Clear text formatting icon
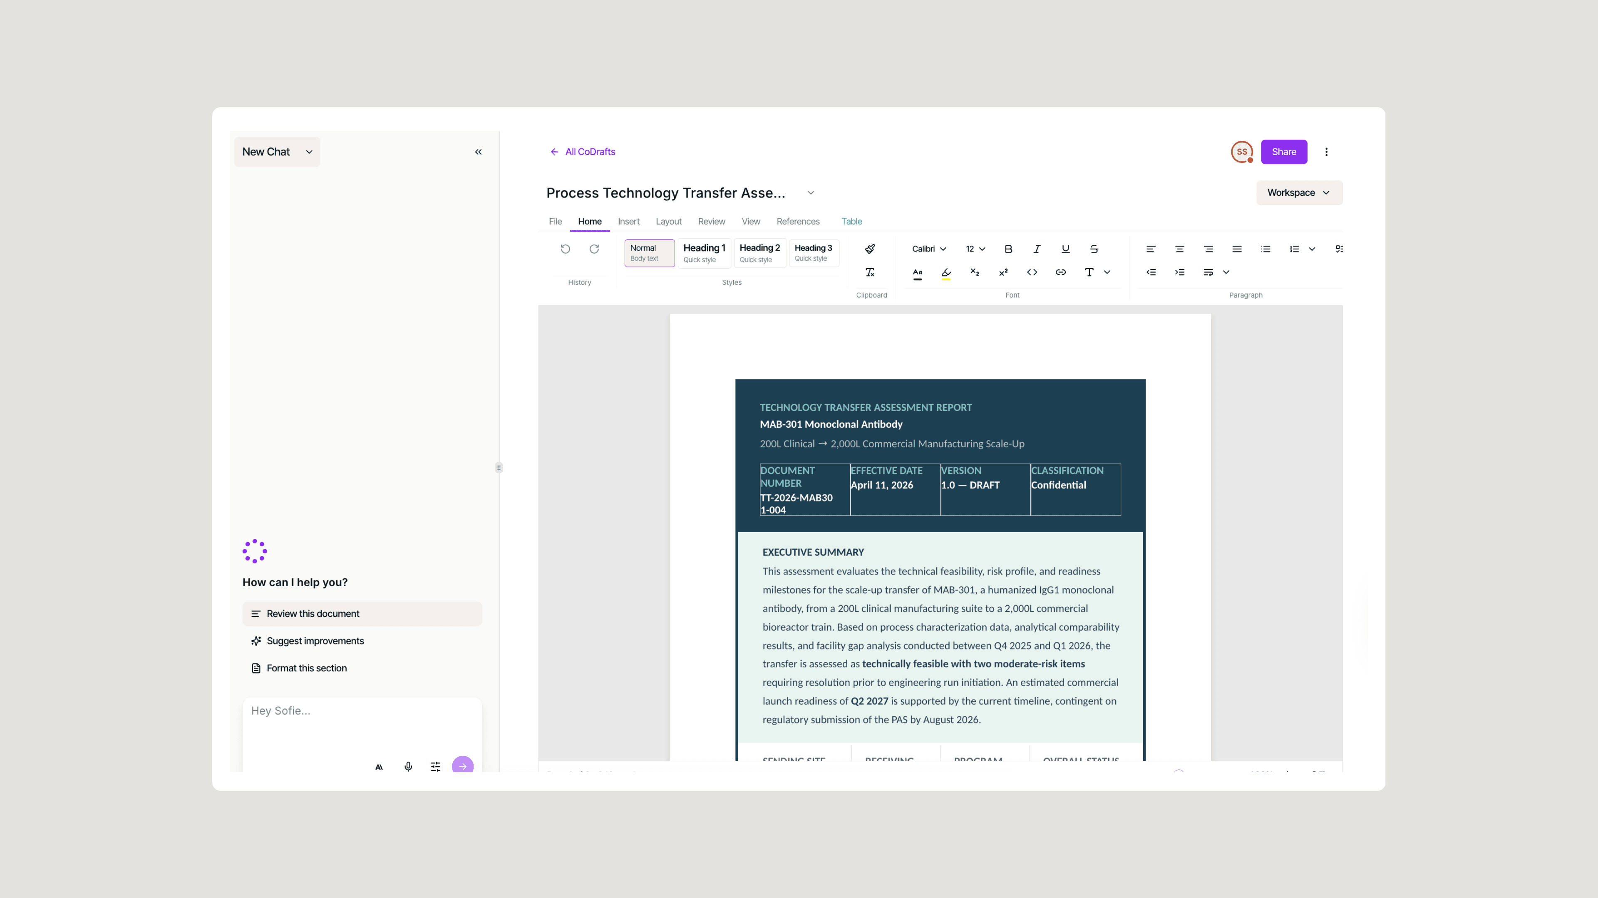The height and width of the screenshot is (898, 1598). tap(870, 272)
